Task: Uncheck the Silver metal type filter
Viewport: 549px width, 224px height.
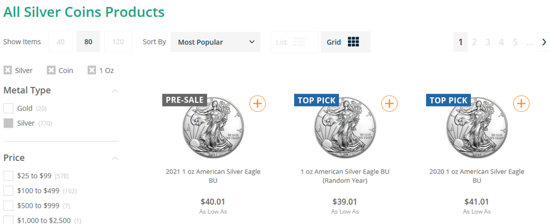Action: point(9,123)
